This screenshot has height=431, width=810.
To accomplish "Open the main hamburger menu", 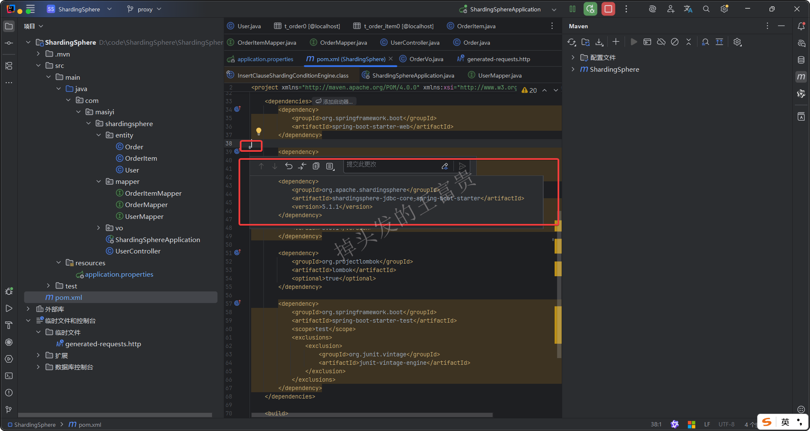I will [x=30, y=9].
